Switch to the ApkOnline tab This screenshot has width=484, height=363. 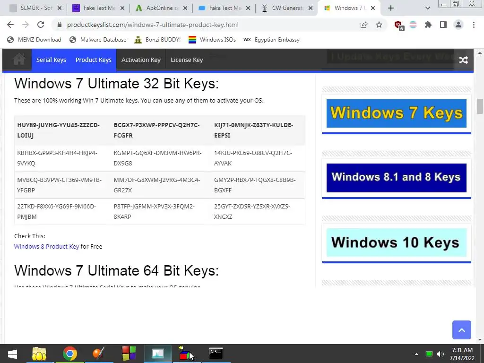point(161,8)
